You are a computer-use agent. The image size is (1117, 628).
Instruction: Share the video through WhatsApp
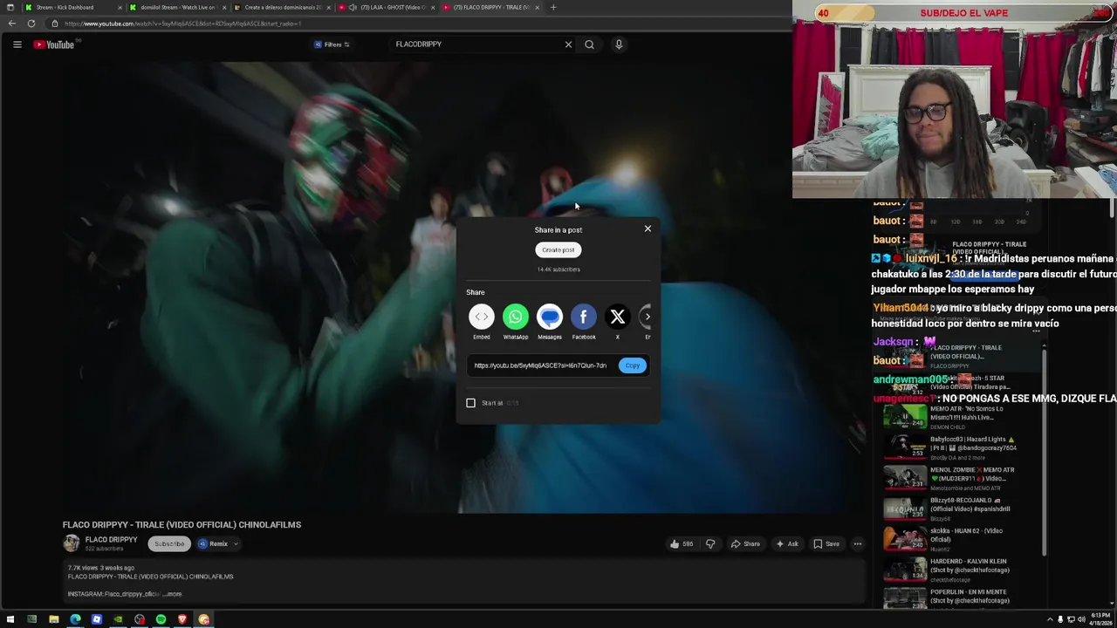(516, 317)
